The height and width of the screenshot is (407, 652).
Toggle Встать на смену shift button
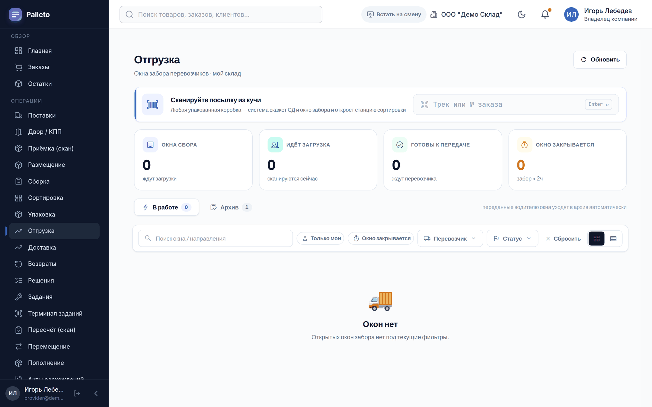point(394,14)
